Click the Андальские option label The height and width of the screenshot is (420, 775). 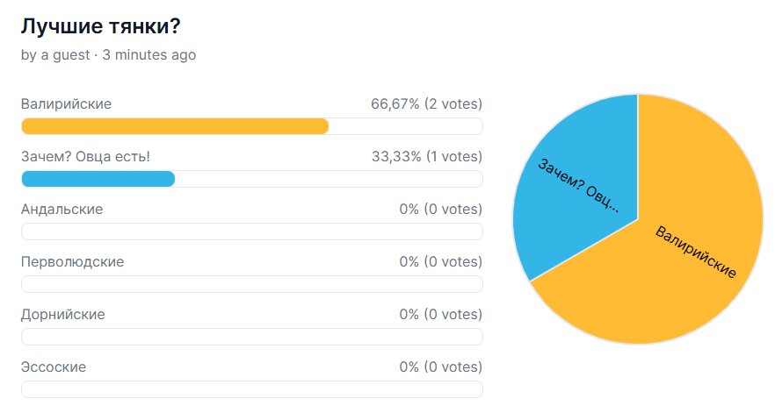point(62,209)
